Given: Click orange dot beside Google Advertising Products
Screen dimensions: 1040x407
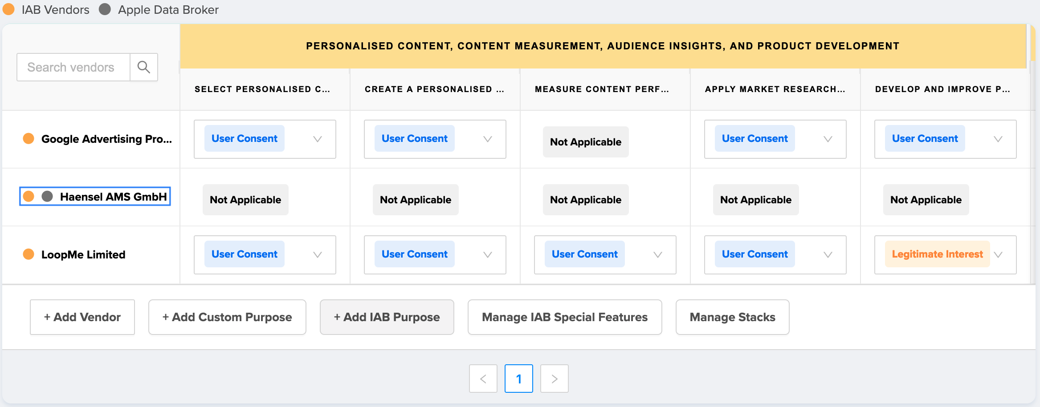Looking at the screenshot, I should click(29, 139).
